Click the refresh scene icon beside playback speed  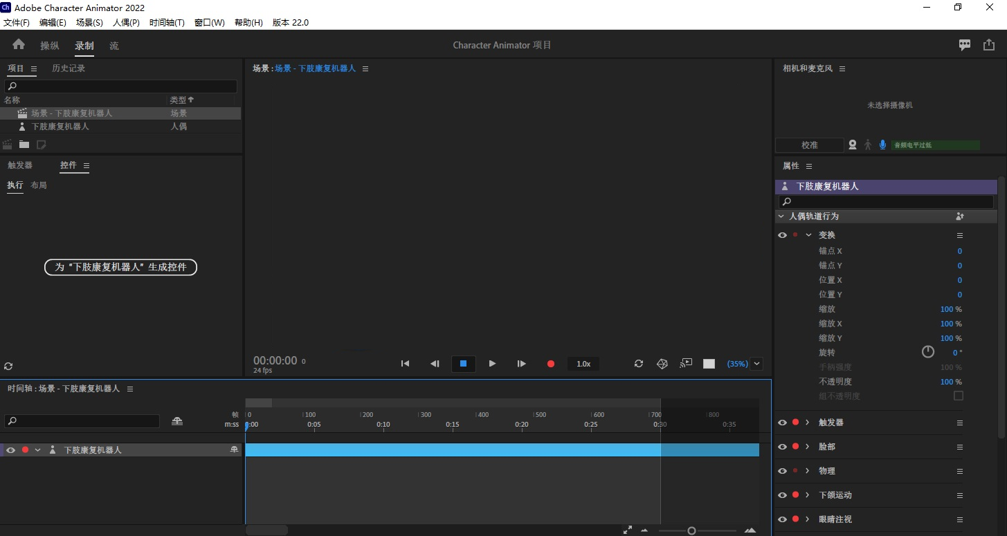tap(639, 364)
